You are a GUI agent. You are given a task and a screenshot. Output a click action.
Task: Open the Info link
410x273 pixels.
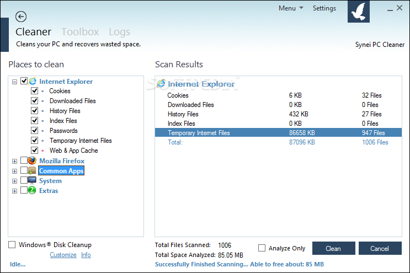(x=86, y=255)
